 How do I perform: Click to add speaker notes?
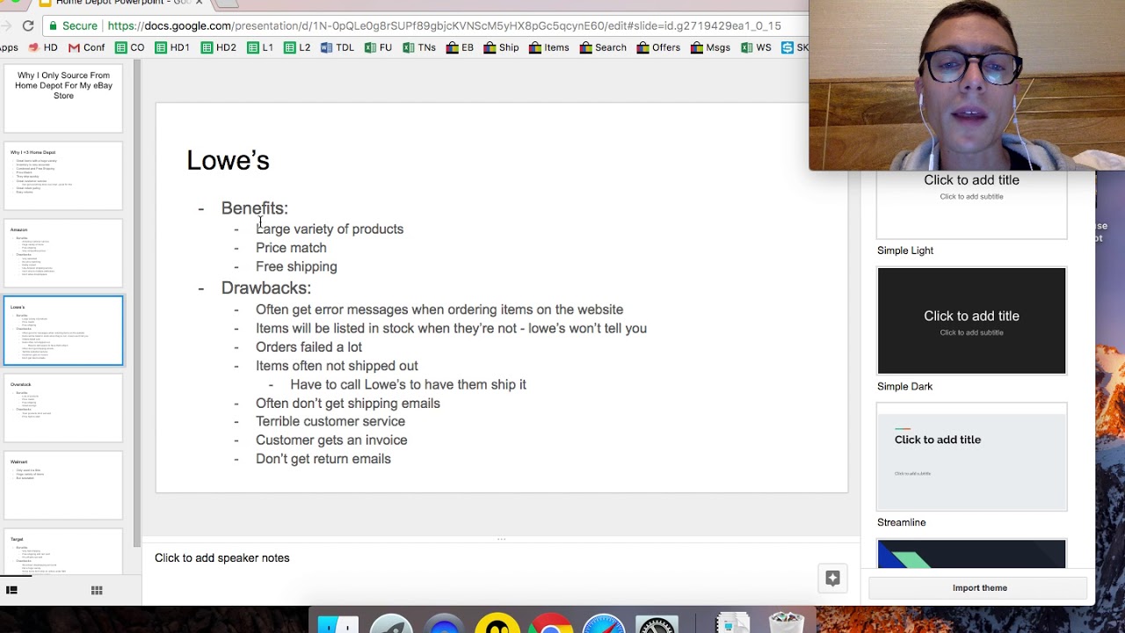(221, 557)
